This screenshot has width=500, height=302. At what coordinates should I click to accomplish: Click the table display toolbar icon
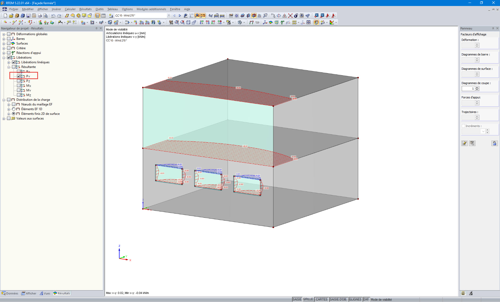click(x=103, y=16)
